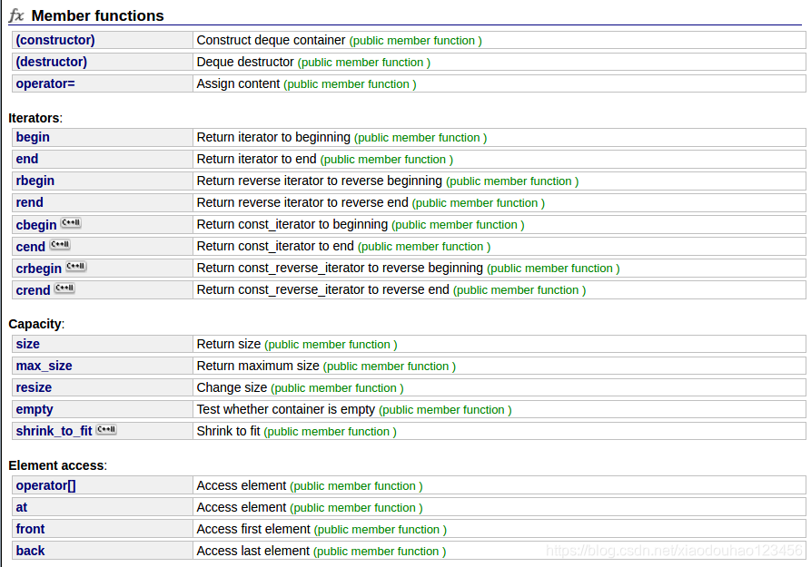This screenshot has width=811, height=567.
Task: Click the 'Shrink to fit' description
Action: click(x=229, y=431)
